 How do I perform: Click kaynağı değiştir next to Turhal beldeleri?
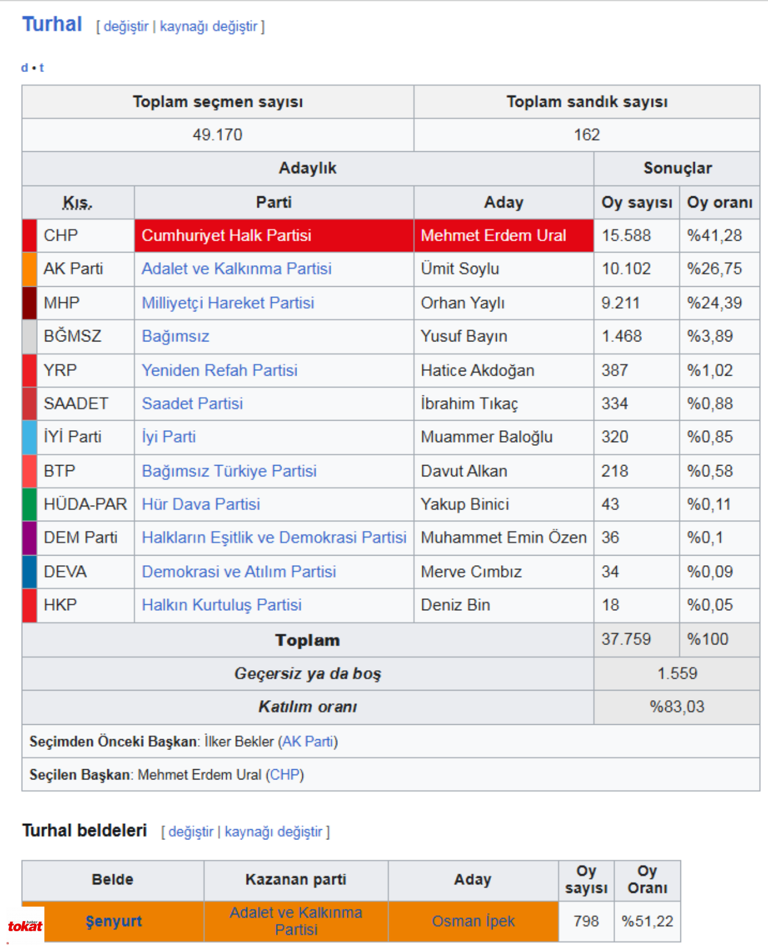click(274, 832)
